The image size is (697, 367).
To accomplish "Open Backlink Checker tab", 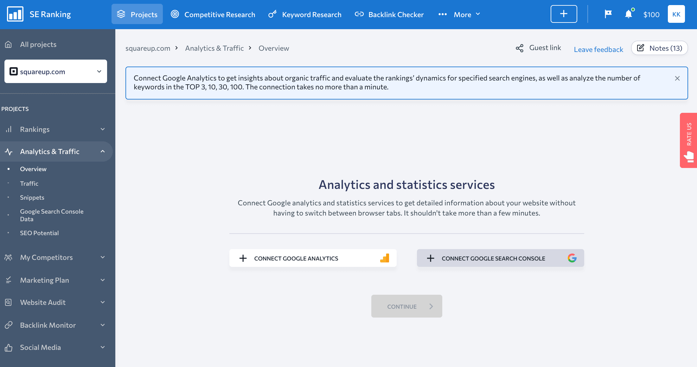I will coord(389,14).
